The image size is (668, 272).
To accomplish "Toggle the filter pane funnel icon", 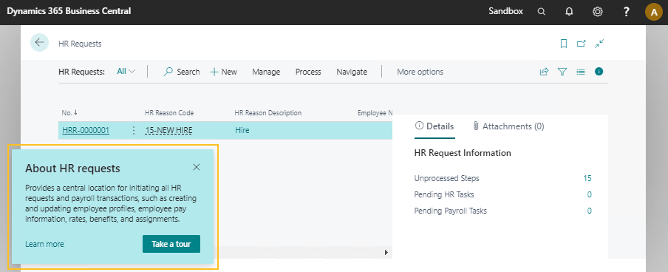I will (x=562, y=72).
